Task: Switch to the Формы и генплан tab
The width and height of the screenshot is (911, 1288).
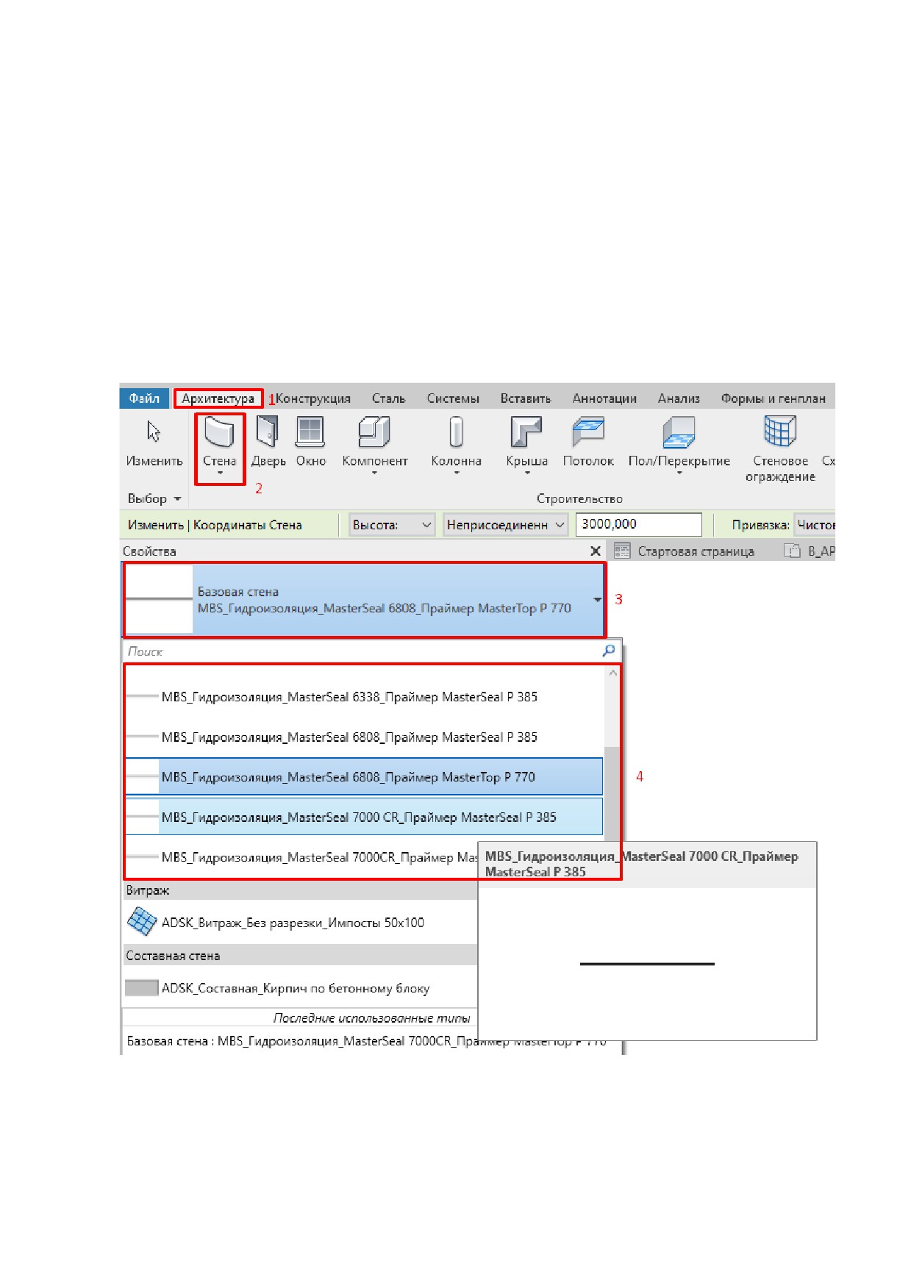Action: click(x=773, y=398)
